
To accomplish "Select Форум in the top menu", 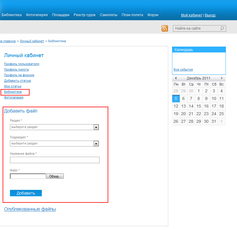I will (x=153, y=15).
